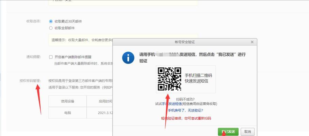The image size is (309, 136).
Task: Close the 帐号安全验证 dialog with X
Action: click(252, 42)
